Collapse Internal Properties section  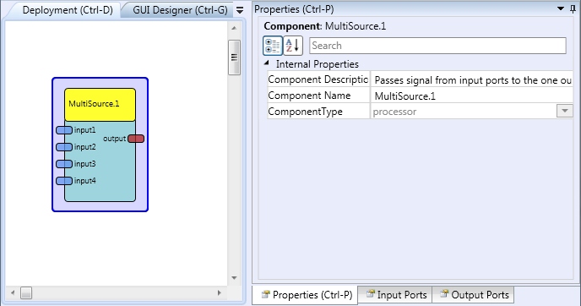(266, 63)
